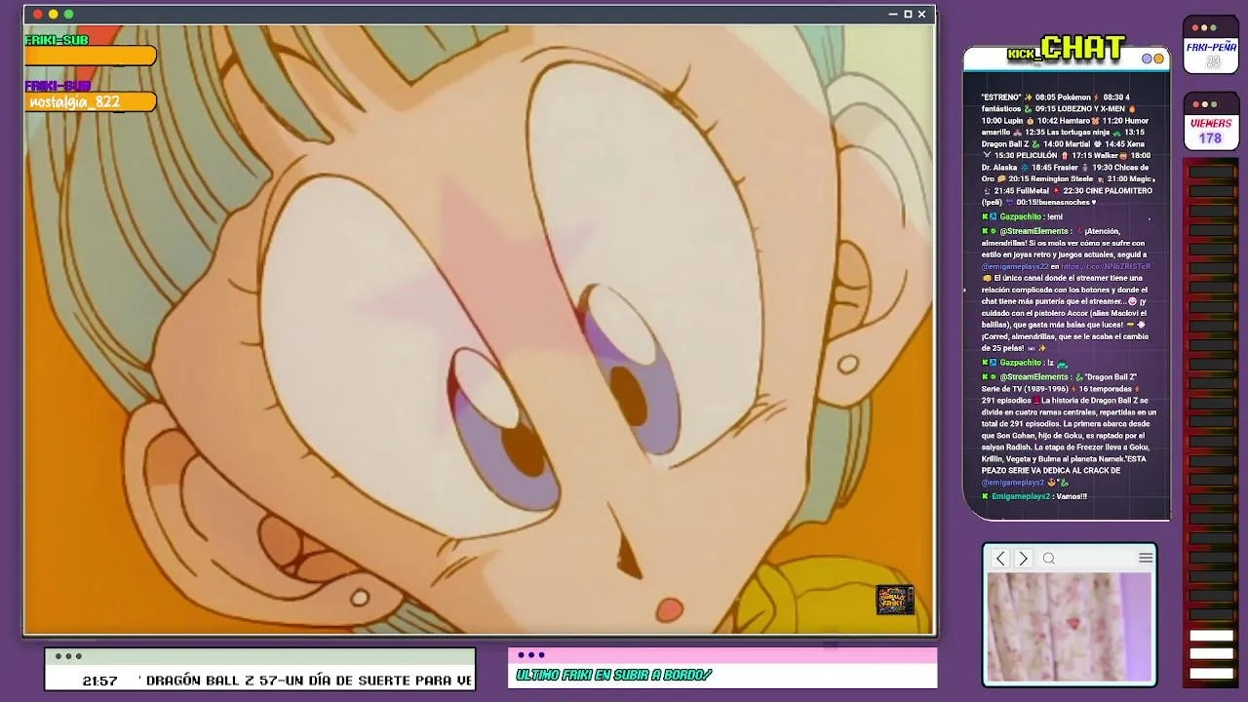Click the orange circle in chat header

[x=1158, y=58]
